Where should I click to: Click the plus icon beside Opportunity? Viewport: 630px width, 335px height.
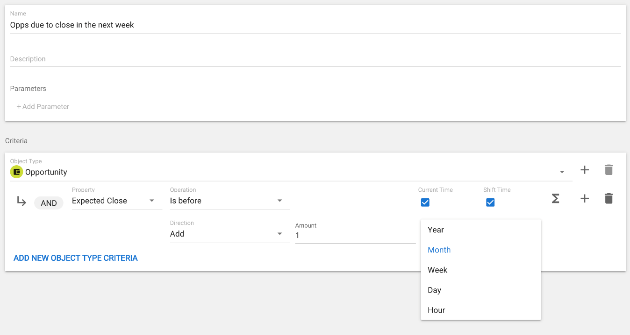[585, 170]
